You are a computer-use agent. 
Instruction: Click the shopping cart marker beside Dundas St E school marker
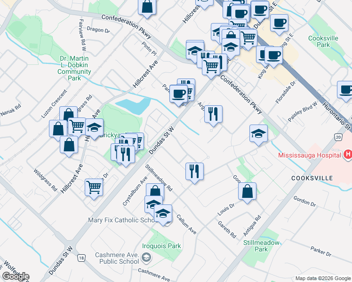(x=248, y=38)
